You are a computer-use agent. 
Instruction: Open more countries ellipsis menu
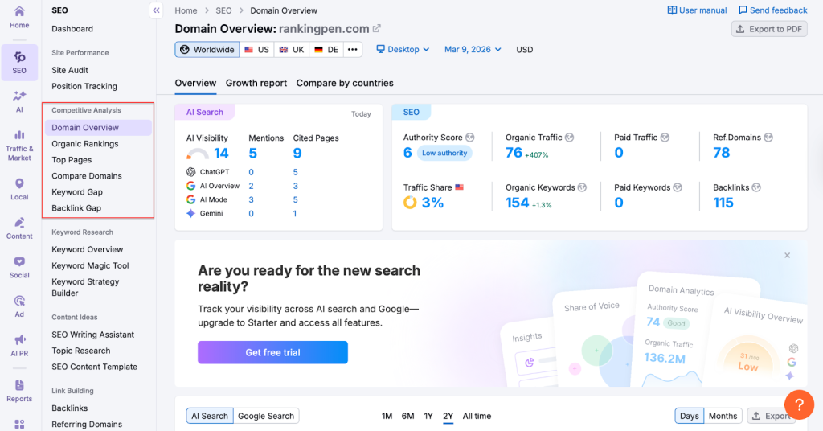(353, 50)
